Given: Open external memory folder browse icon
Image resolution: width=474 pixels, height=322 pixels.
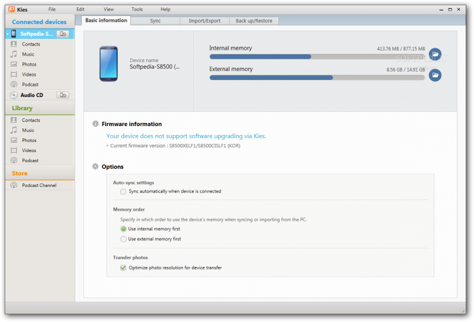Looking at the screenshot, I should coord(435,75).
